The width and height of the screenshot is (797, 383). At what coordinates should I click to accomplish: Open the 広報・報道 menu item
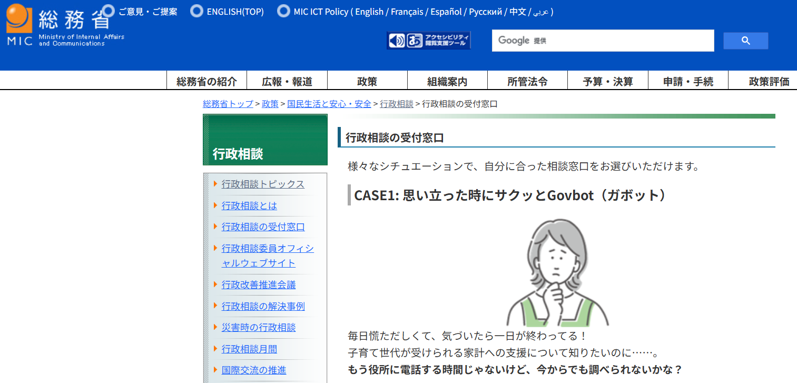[287, 81]
